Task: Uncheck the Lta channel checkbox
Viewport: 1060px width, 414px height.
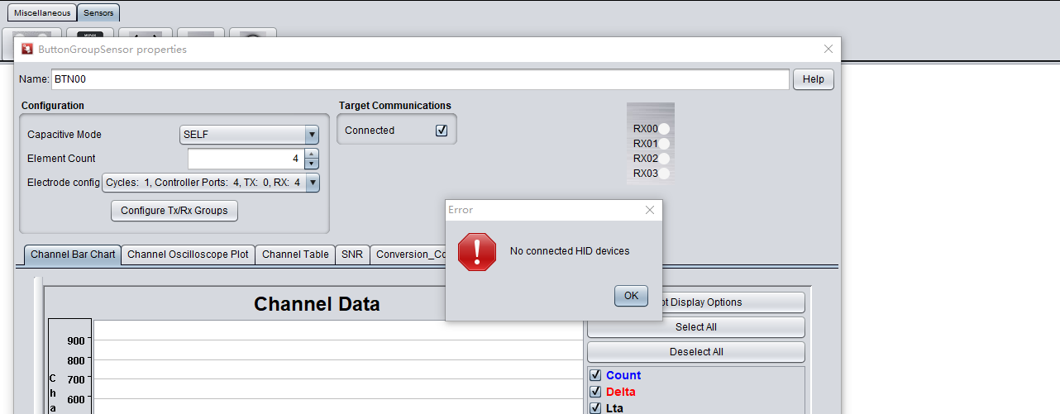Action: point(594,408)
